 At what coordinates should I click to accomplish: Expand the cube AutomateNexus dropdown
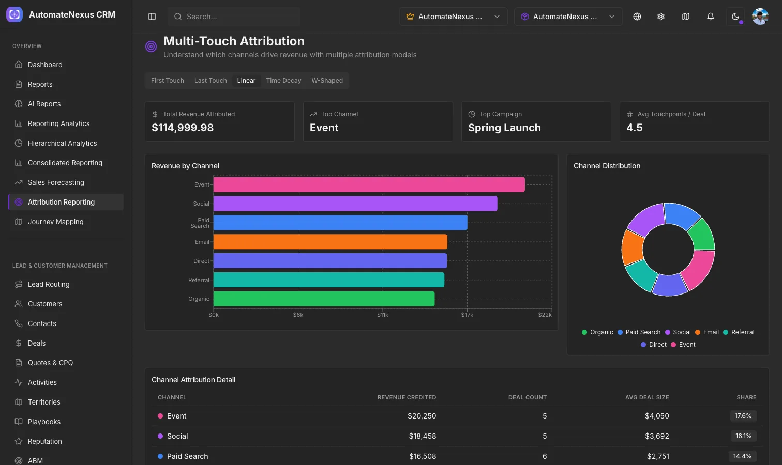(568, 17)
